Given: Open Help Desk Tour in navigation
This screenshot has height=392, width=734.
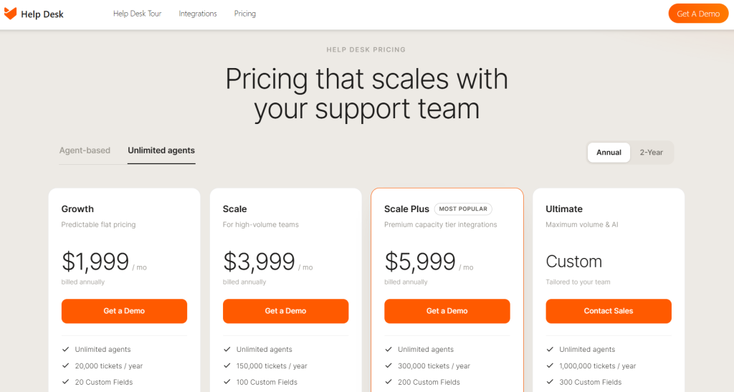Looking at the screenshot, I should coord(137,14).
